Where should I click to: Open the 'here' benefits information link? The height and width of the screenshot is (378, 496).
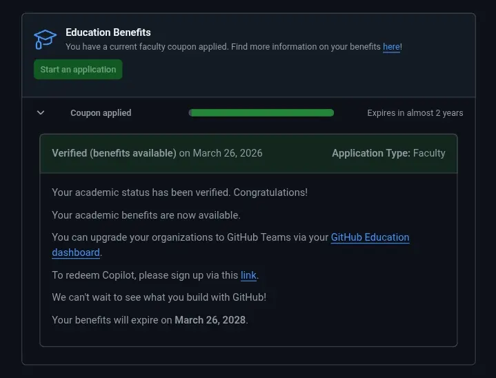pos(391,47)
